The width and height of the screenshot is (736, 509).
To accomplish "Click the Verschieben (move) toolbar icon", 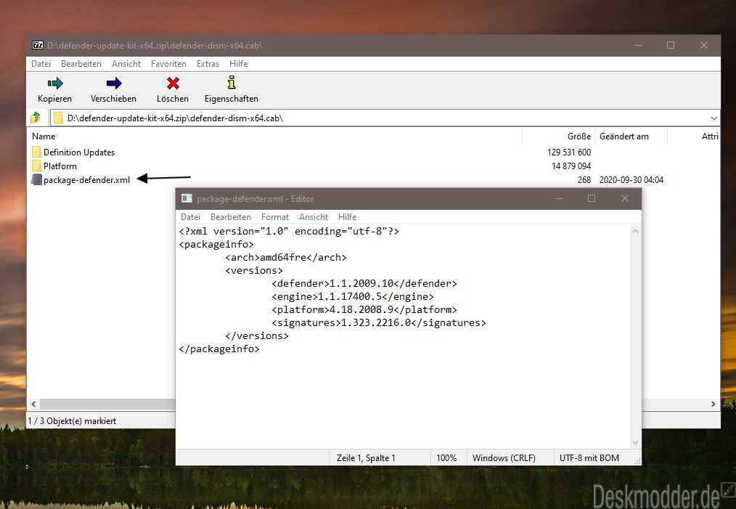I will (x=113, y=84).
